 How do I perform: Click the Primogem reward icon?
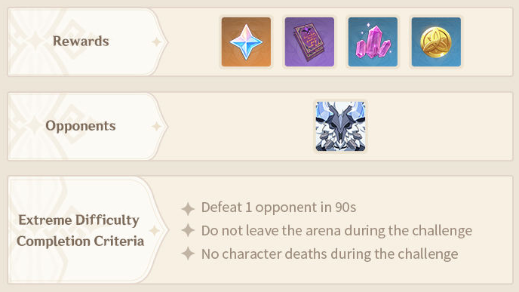coord(246,42)
